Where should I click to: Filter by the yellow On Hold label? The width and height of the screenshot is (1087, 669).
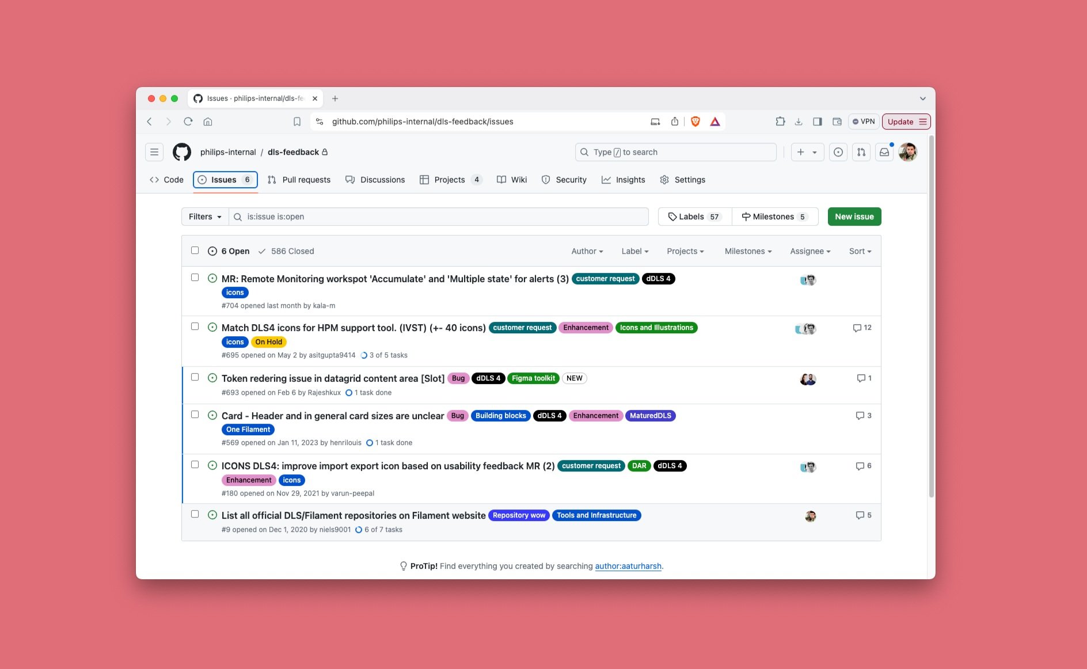pos(269,342)
